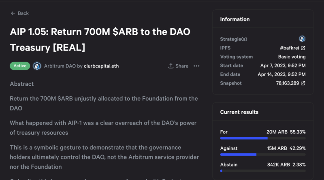Click the Against vote progress bar
Screen dimensions: 324x180
click(x=262, y=154)
